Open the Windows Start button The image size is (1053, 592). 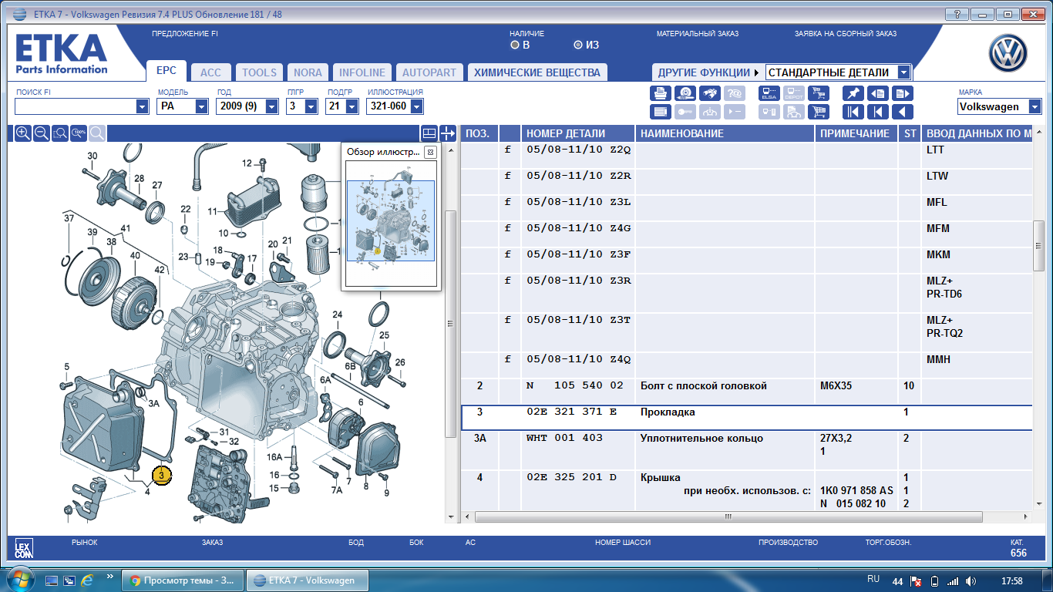[19, 580]
